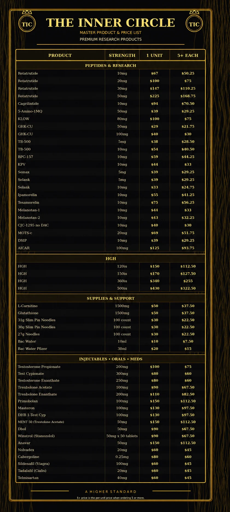Click the 5-Amino-1MQ product name

click(30, 111)
